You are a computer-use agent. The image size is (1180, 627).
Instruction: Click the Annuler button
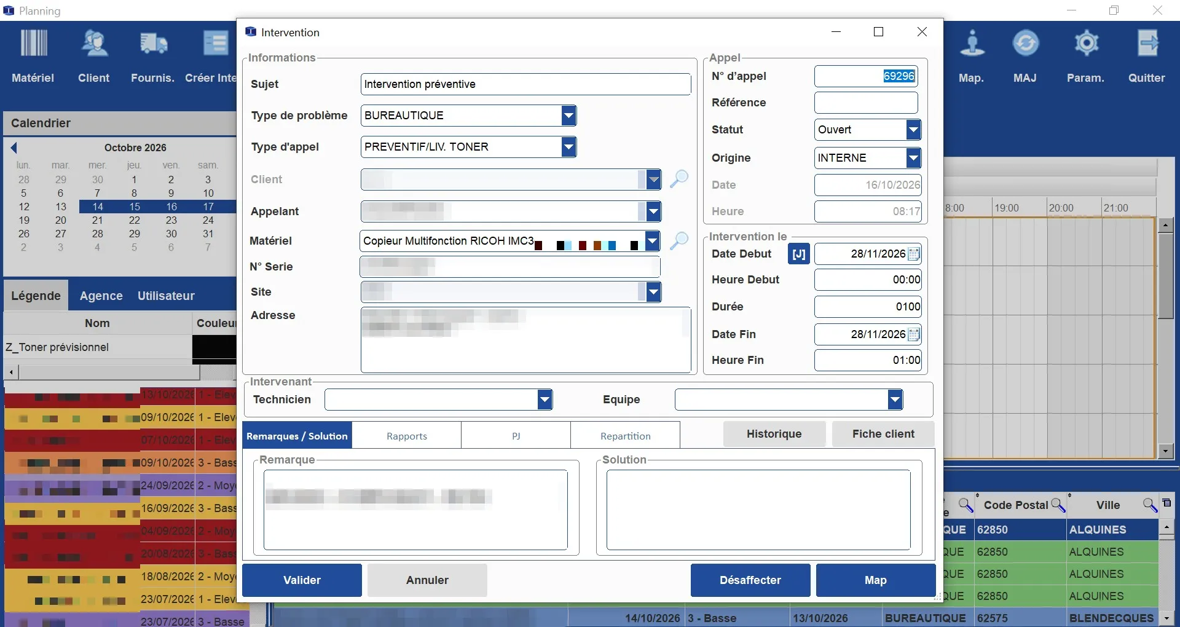[427, 580]
